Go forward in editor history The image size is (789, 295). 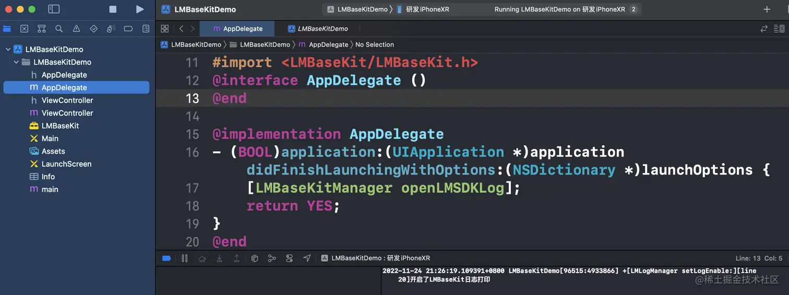pyautogui.click(x=193, y=29)
